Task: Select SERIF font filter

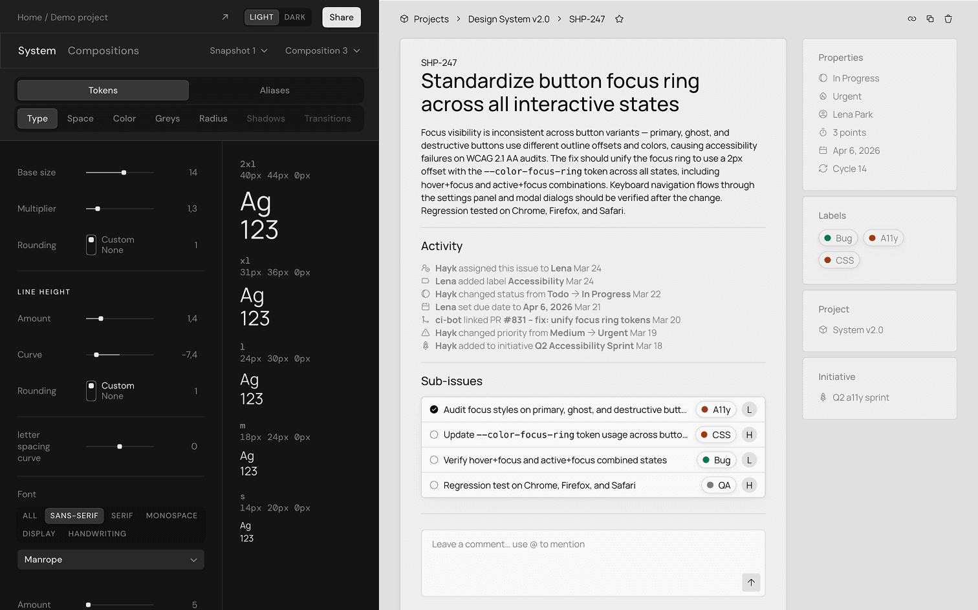Action: coord(122,516)
